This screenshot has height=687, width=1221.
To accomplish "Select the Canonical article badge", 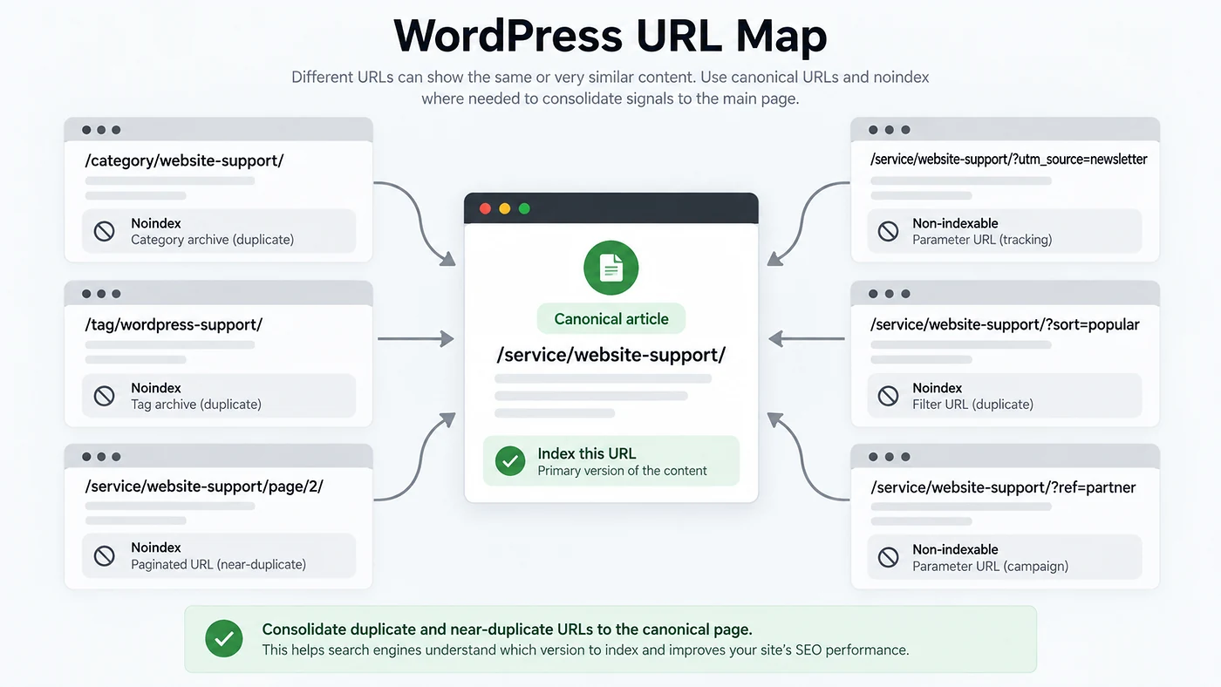I will 610,319.
